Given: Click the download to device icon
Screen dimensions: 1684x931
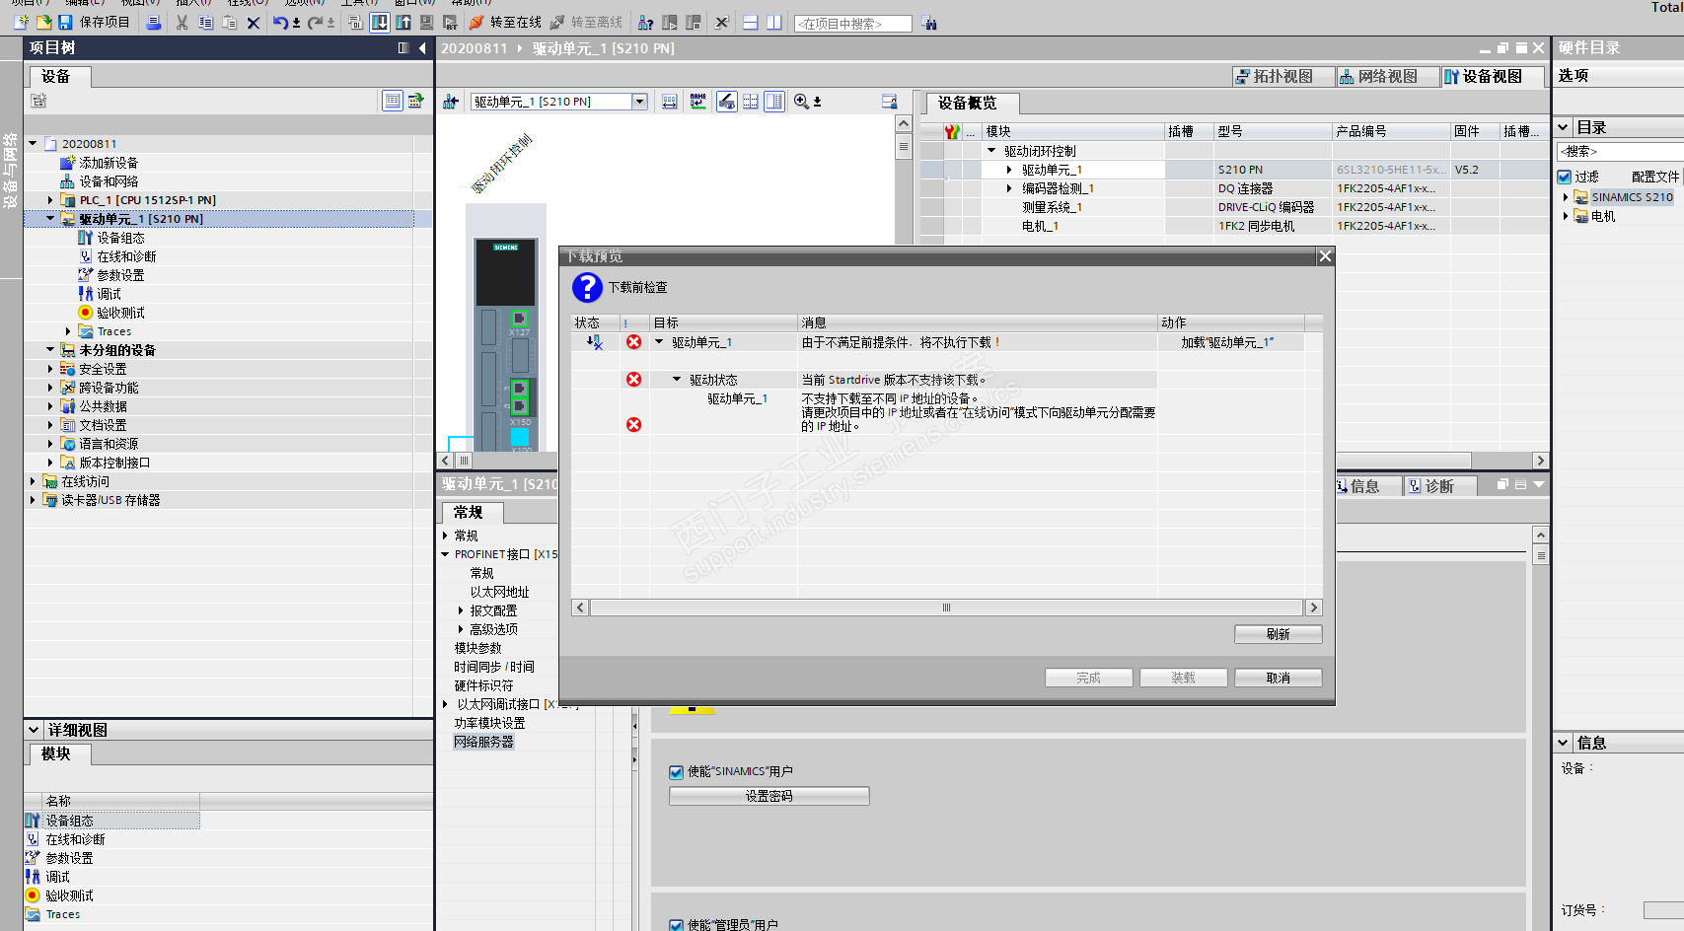Looking at the screenshot, I should [380, 22].
